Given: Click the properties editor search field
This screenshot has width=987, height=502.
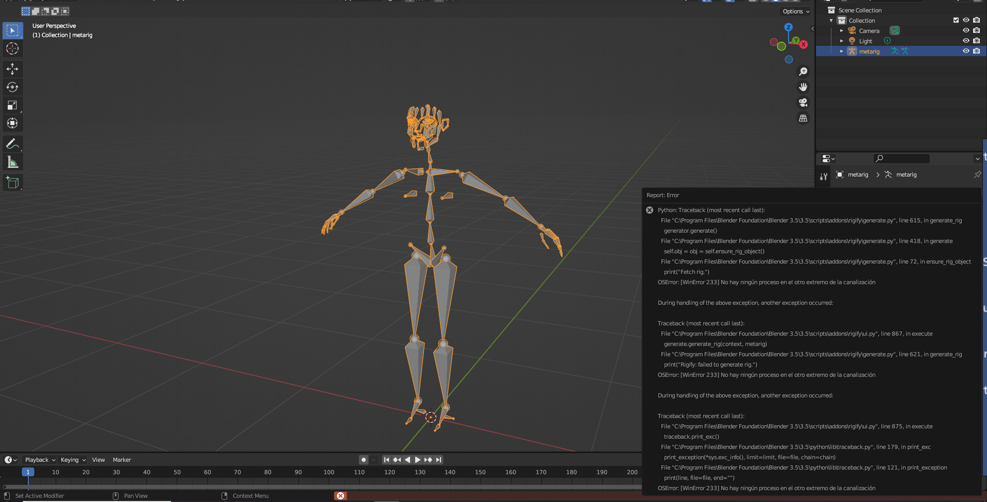Looking at the screenshot, I should tap(901, 159).
